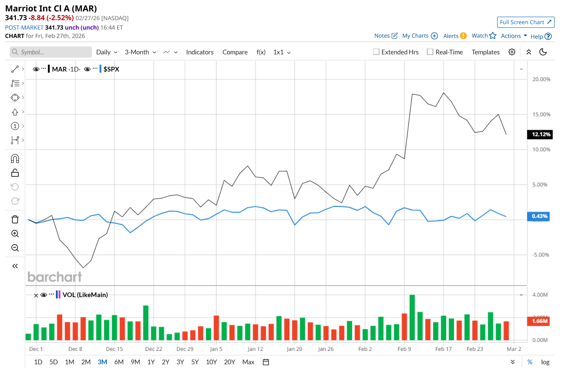The width and height of the screenshot is (567, 373).
Task: Open the Fibonacci tools icon
Action: pos(15,83)
